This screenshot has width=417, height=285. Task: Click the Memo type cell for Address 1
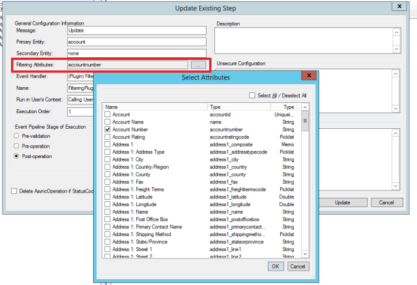coord(288,144)
